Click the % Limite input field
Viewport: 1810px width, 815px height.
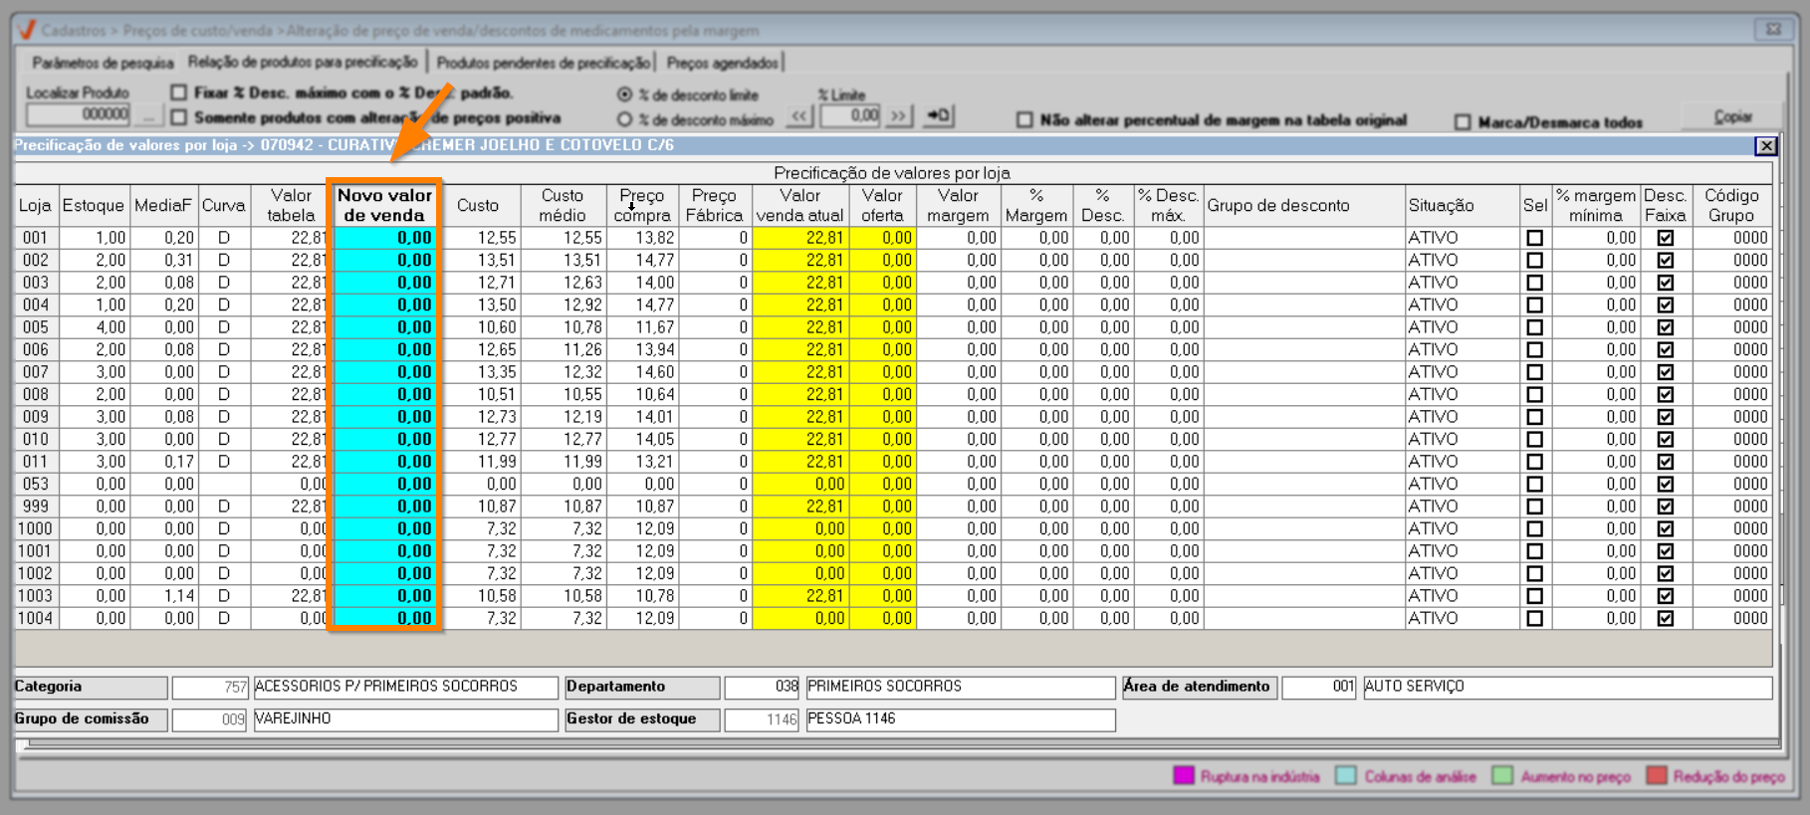[x=851, y=116]
